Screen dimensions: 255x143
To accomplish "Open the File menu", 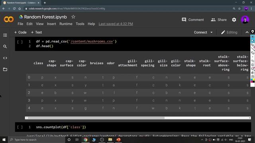I will (x=20, y=24).
